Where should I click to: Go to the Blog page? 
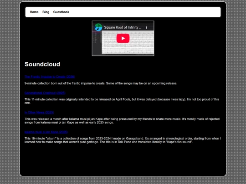coord(46,12)
